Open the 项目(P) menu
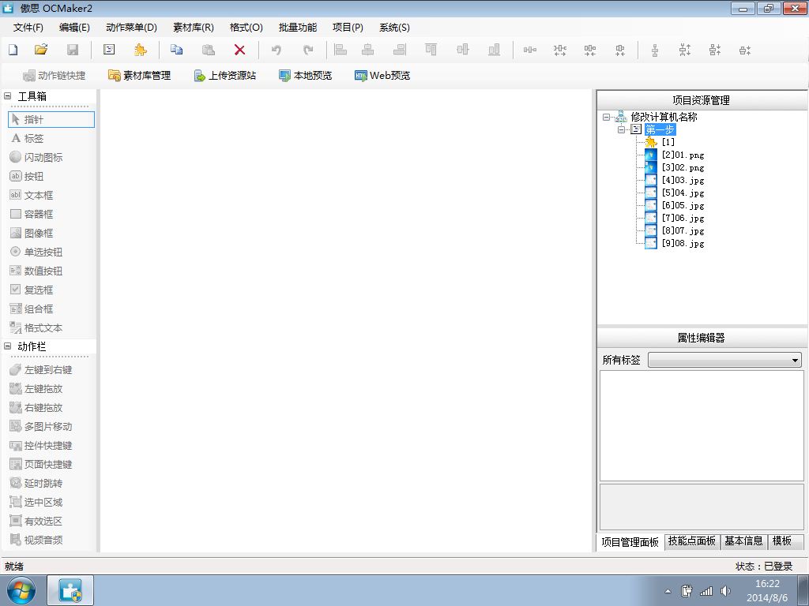The height and width of the screenshot is (606, 809). pyautogui.click(x=348, y=28)
